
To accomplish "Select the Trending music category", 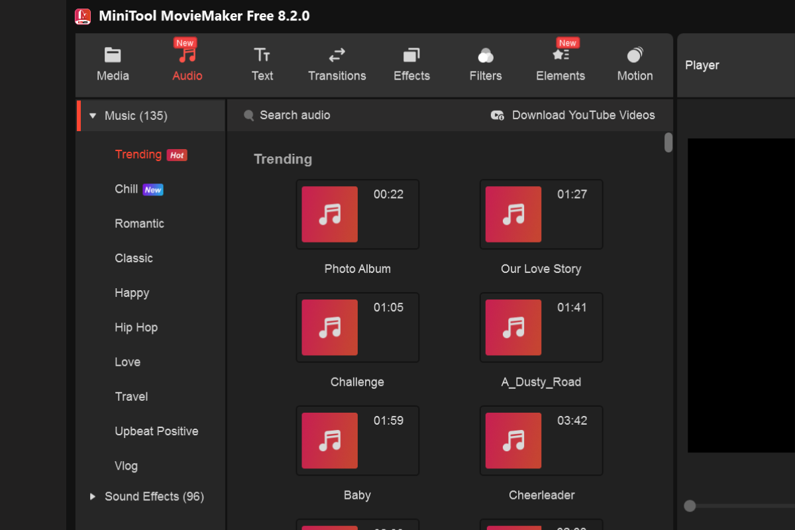I will [x=138, y=154].
